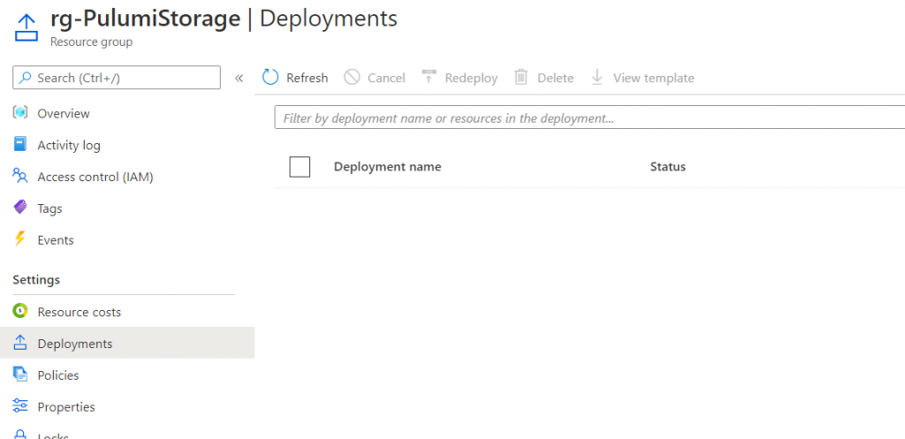
Task: Click the Overview cube icon
Action: click(20, 113)
